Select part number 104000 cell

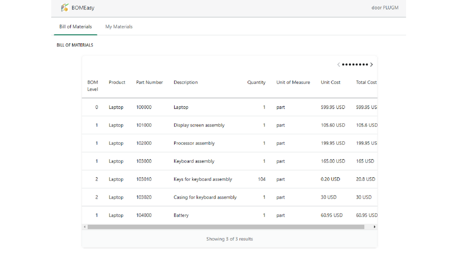point(144,215)
